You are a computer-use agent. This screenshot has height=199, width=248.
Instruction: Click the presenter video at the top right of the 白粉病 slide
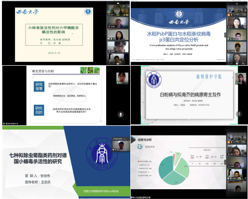pyautogui.click(x=241, y=79)
